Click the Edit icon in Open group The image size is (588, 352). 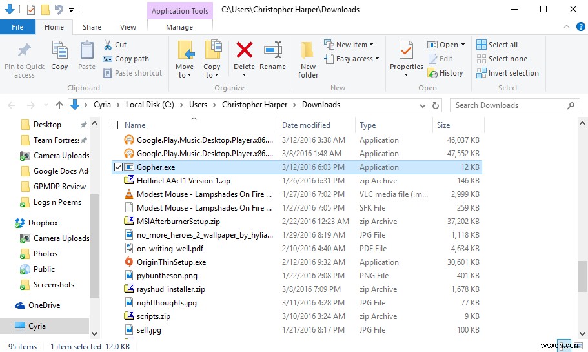click(432, 59)
